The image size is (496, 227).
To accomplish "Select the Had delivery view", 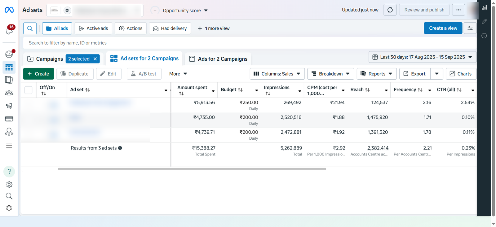I will click(170, 28).
